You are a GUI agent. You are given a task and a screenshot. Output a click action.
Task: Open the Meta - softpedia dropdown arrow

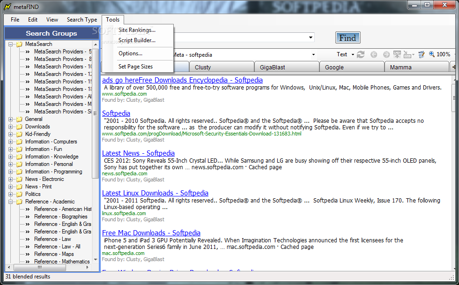click(x=313, y=54)
